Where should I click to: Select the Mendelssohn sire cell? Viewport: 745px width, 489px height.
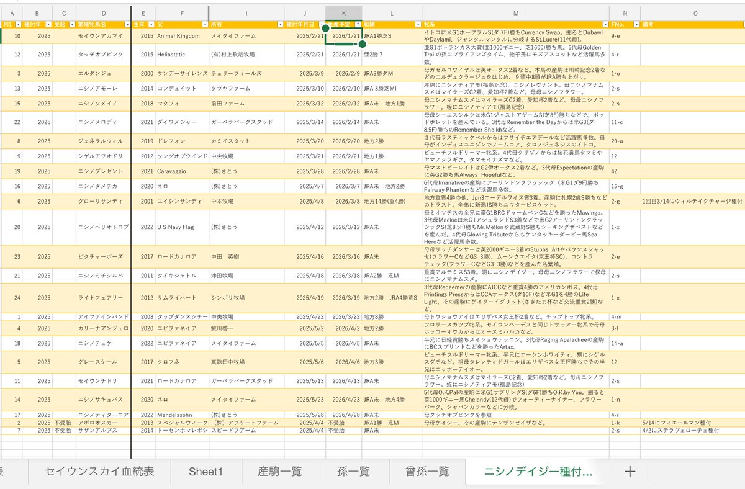181,415
